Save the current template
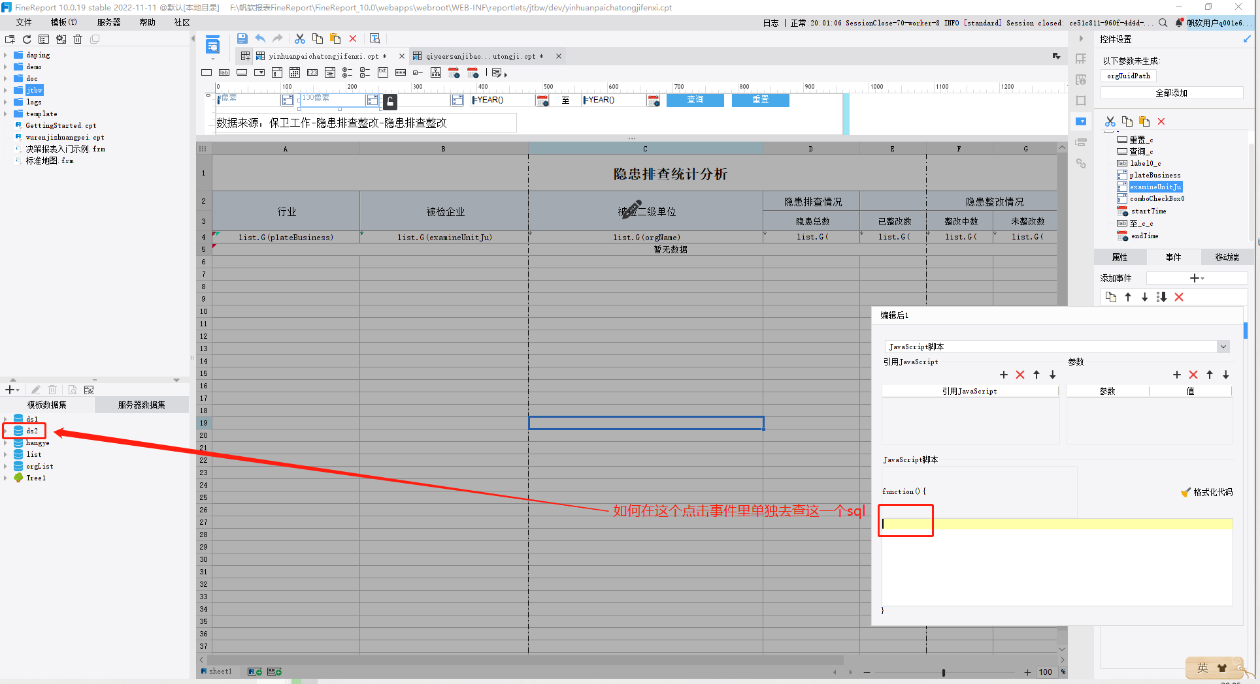The width and height of the screenshot is (1260, 684). click(x=242, y=39)
